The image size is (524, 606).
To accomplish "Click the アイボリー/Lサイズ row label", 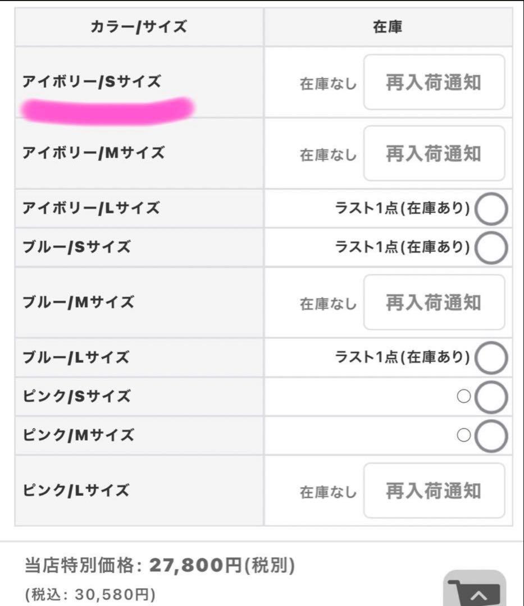I will coord(91,209).
